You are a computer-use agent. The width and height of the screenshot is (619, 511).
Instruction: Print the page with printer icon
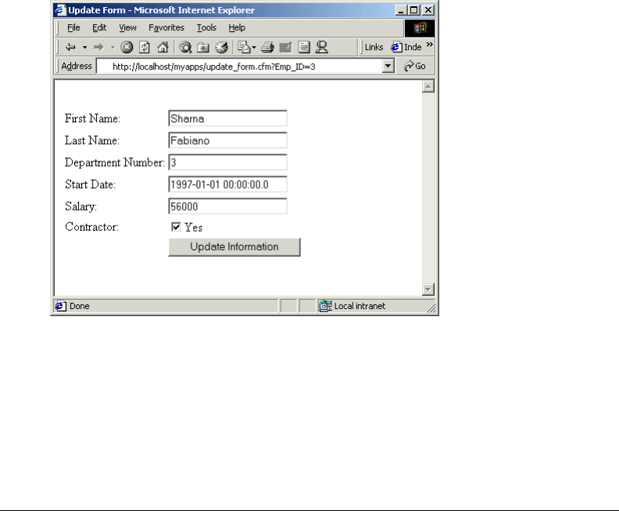click(x=267, y=48)
